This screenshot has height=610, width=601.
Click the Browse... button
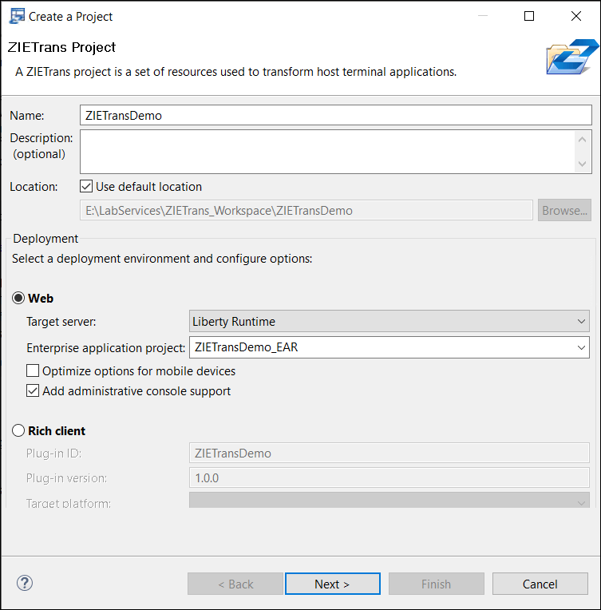[x=564, y=211]
